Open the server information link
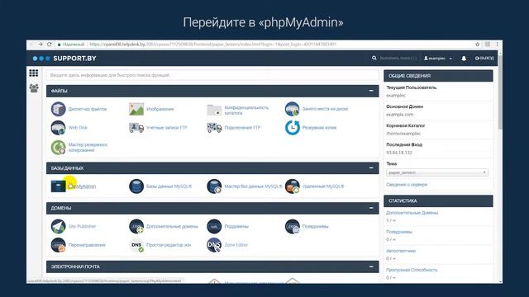The width and height of the screenshot is (529, 297). [x=407, y=185]
